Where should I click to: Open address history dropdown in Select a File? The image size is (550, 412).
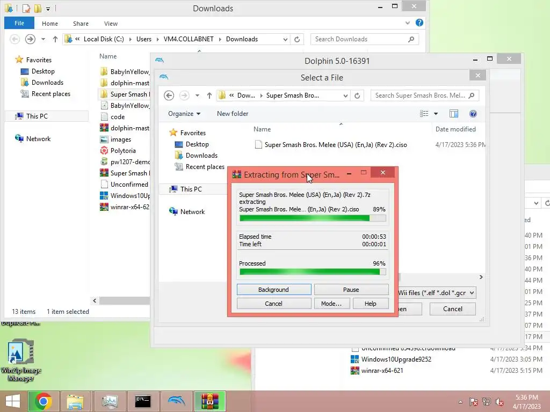tap(345, 95)
